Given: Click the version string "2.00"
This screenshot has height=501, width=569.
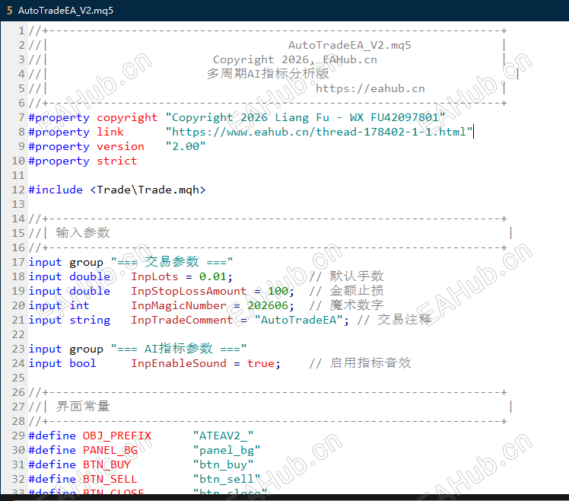Looking at the screenshot, I should coord(186,146).
